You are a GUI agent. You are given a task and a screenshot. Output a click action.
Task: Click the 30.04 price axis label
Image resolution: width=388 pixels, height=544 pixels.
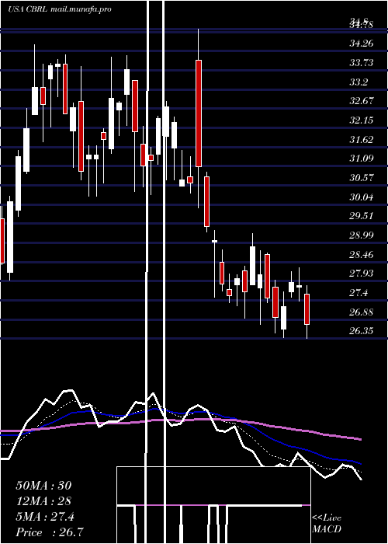coord(362,197)
